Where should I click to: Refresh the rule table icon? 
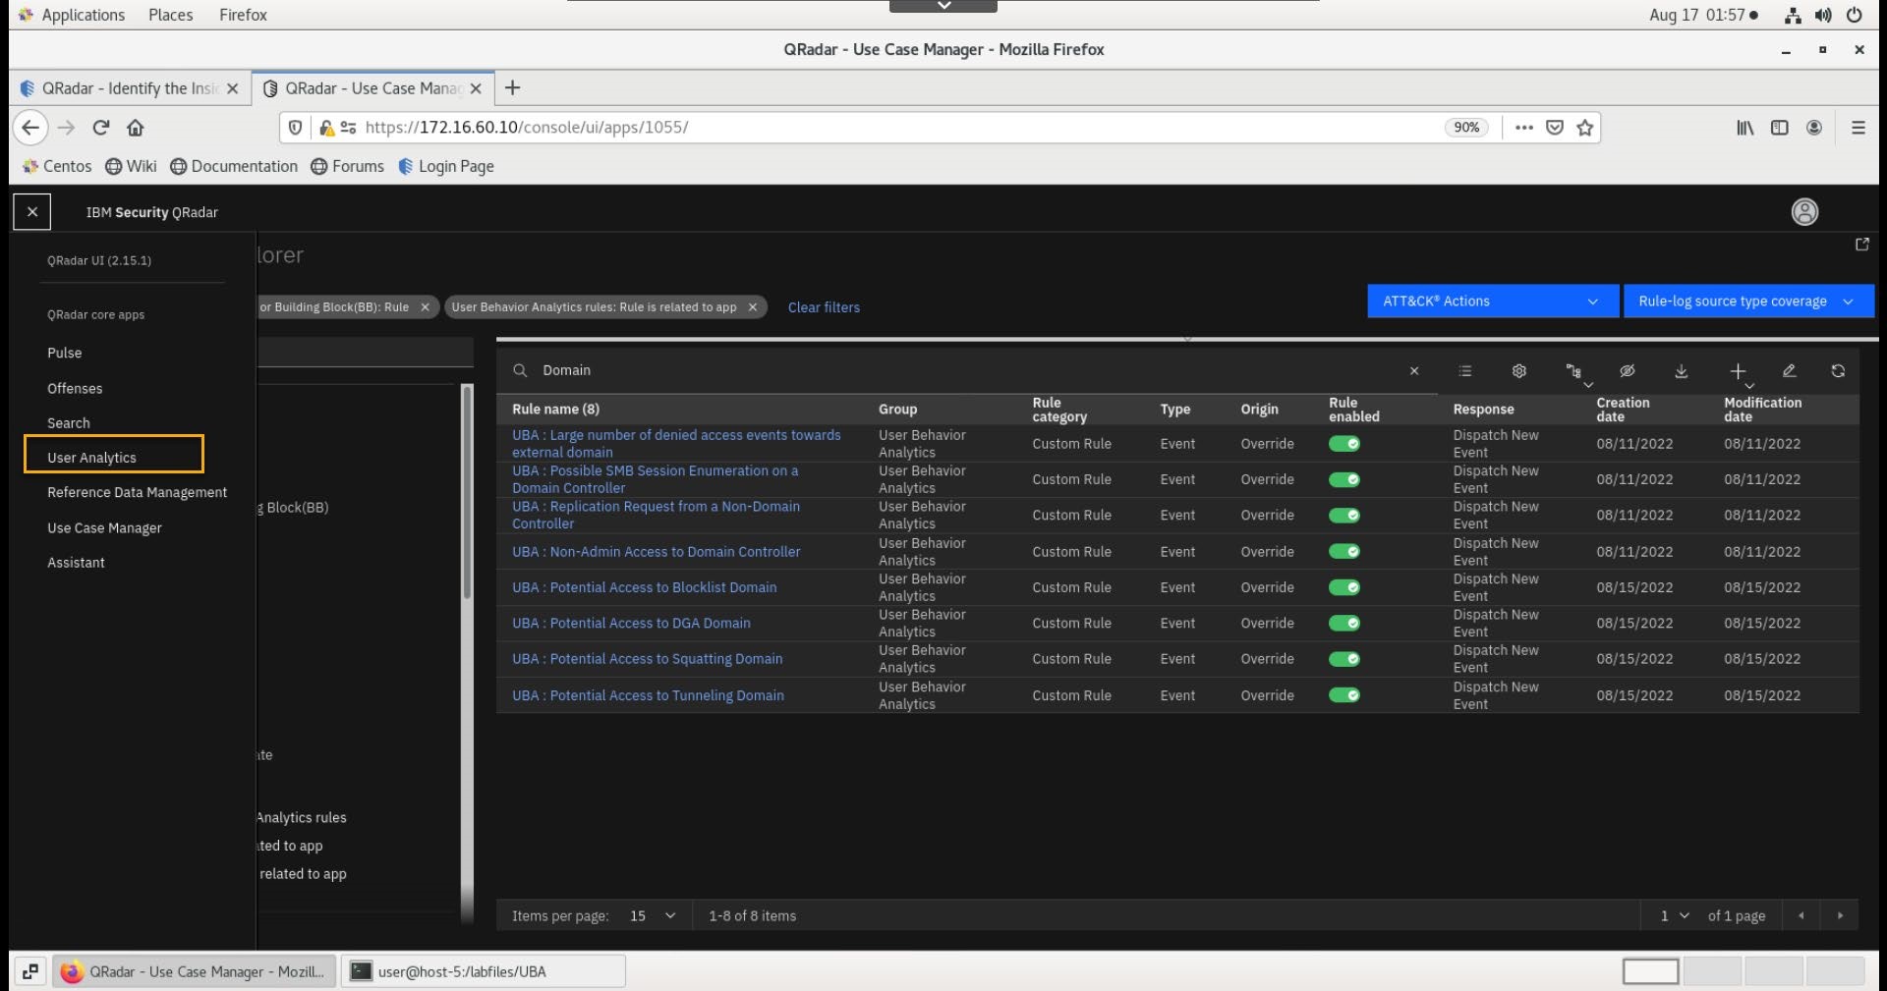pyautogui.click(x=1838, y=371)
